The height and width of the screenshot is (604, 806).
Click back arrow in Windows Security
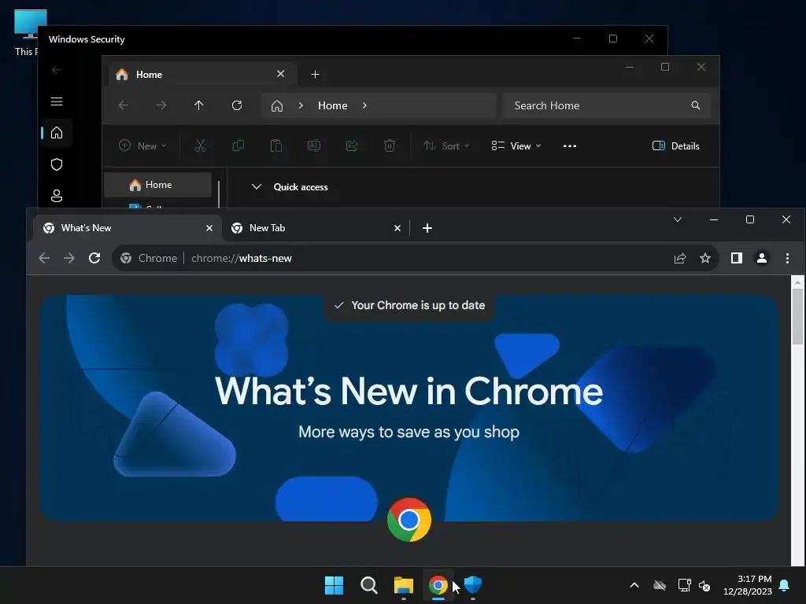click(57, 70)
